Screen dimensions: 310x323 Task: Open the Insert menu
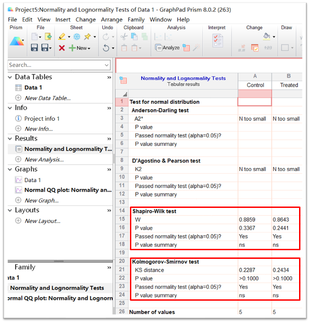pyautogui.click(x=63, y=20)
